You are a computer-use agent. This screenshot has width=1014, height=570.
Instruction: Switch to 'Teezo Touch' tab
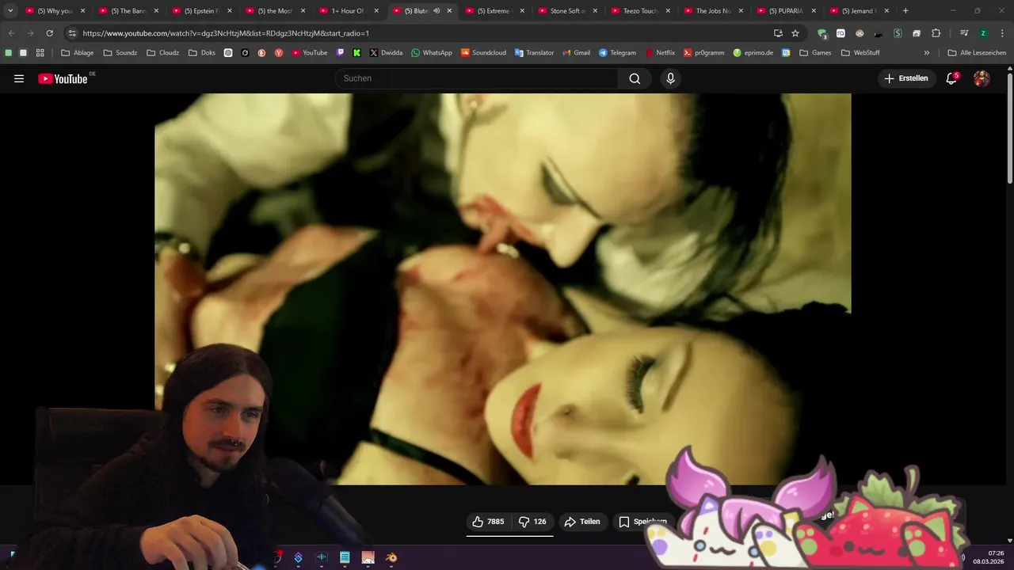[641, 11]
